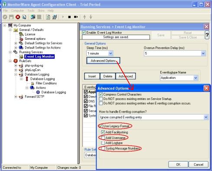Click the Filter Conditions icon
Viewport: 212px width, 171px height.
point(33,83)
